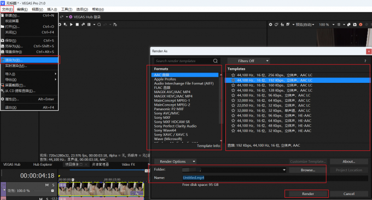Solo the video track with S button
Screen dimensions: 372x200
[53, 185]
